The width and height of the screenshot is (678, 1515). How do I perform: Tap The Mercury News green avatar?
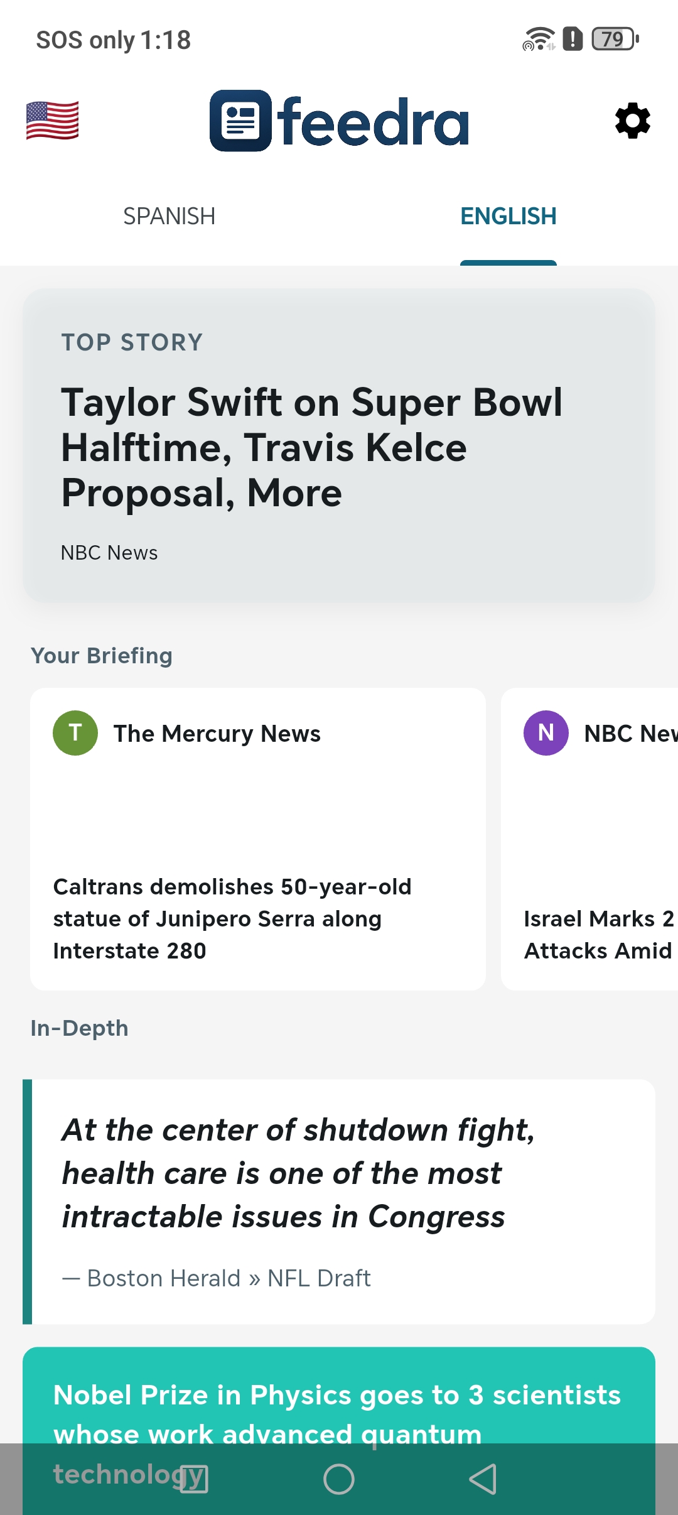click(x=75, y=733)
